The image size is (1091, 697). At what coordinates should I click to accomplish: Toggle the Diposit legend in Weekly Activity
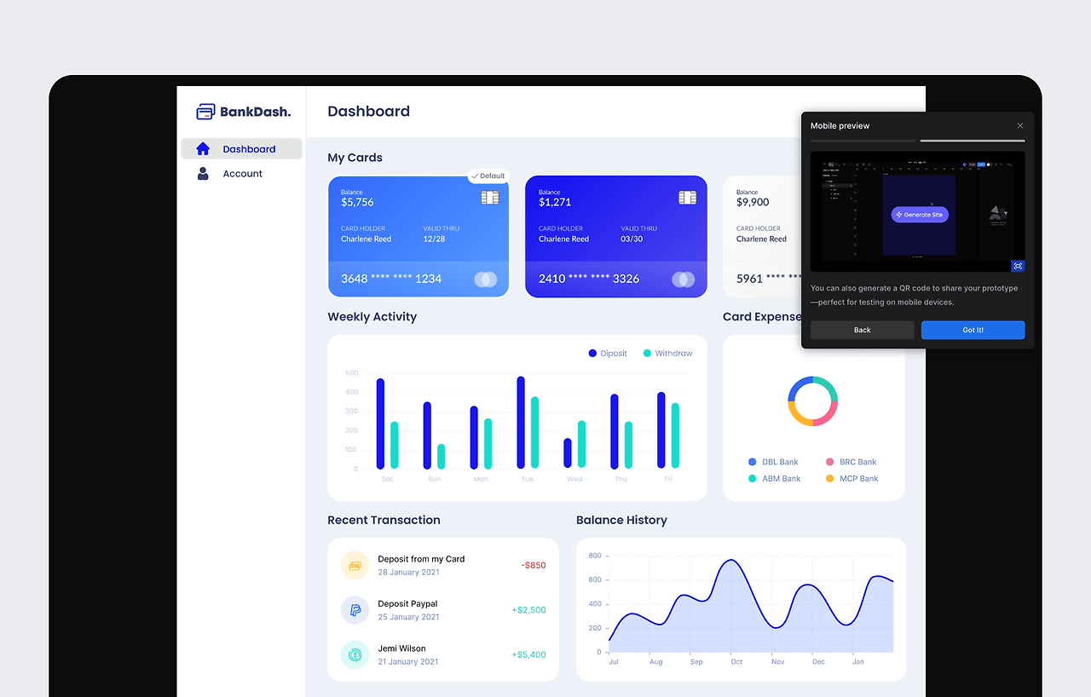pyautogui.click(x=608, y=354)
